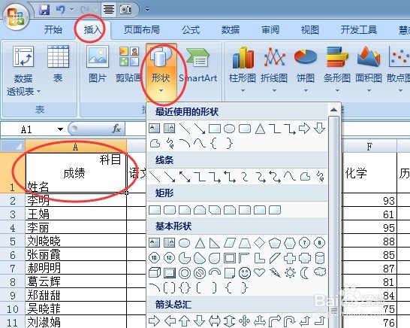Screen dimensions: 410x328
Task: Click the cell containing 葛云辉
Action: (76, 282)
